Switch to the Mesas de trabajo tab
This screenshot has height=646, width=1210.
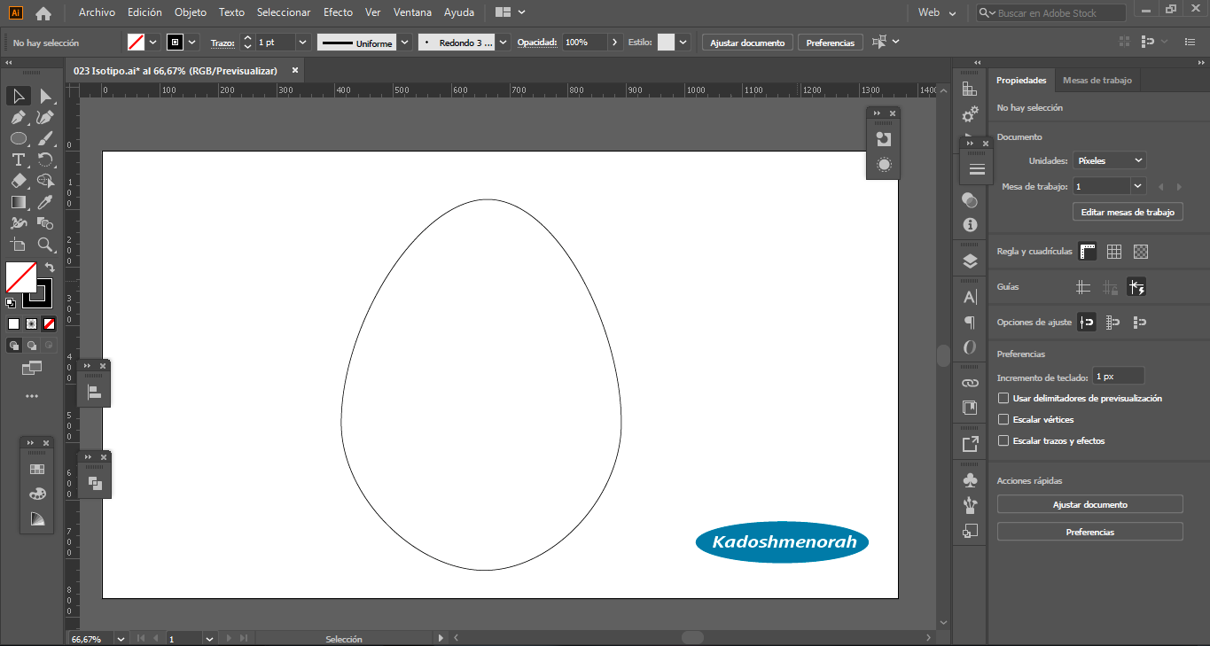[1097, 80]
